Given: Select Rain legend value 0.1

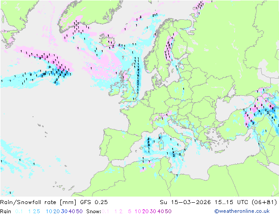Looking at the screenshot, I should [19, 211].
